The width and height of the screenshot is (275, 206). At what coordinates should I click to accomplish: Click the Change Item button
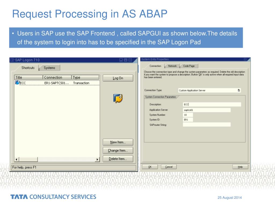click(118, 150)
